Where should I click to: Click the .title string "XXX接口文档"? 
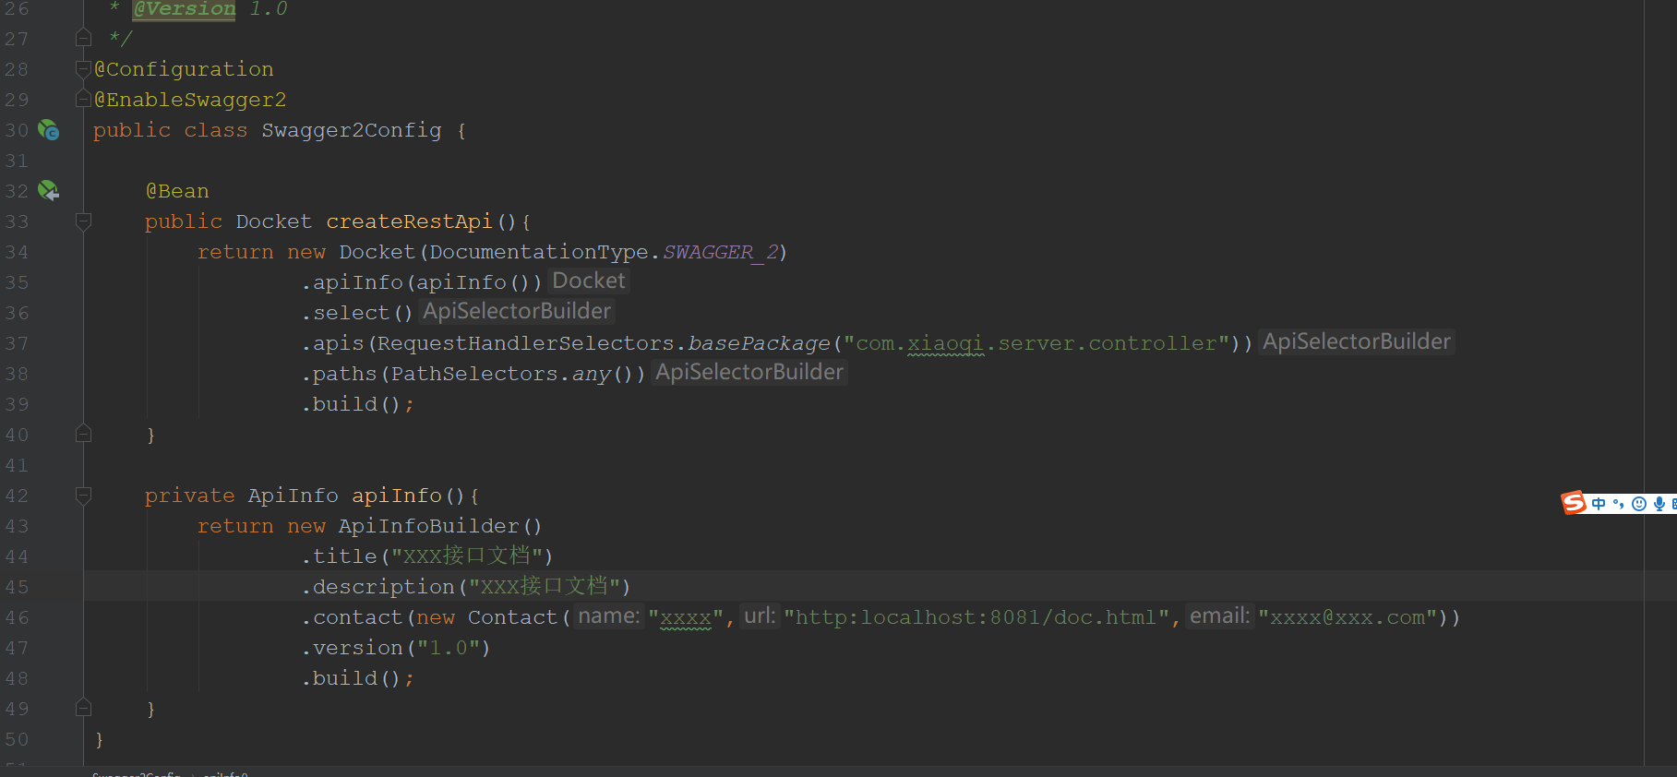coord(466,556)
